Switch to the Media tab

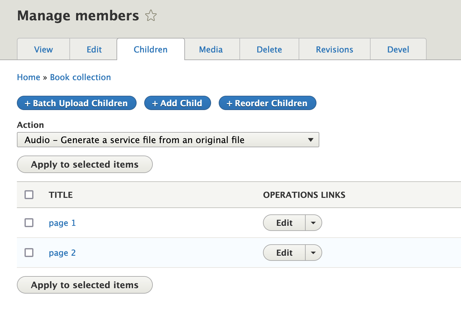coord(211,49)
